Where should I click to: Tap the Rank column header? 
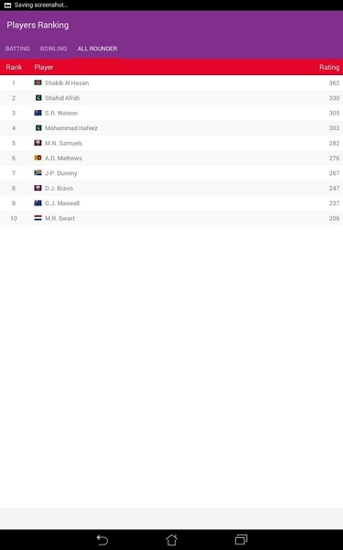[14, 67]
